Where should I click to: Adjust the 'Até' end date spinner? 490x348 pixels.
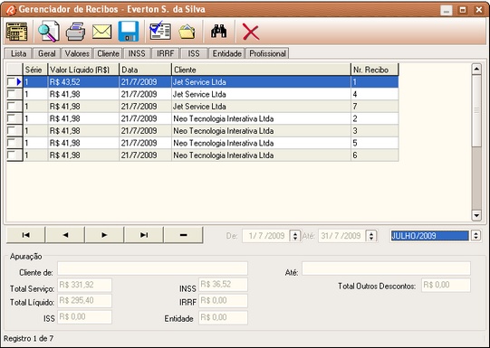(x=371, y=235)
